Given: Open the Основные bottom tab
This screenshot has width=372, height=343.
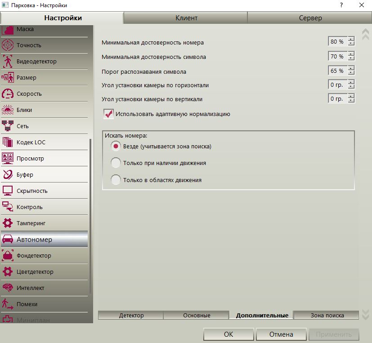Looking at the screenshot, I should tap(197, 315).
